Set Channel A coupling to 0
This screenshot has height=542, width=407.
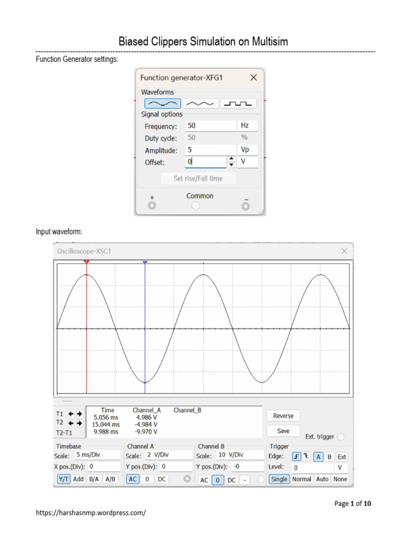147,479
